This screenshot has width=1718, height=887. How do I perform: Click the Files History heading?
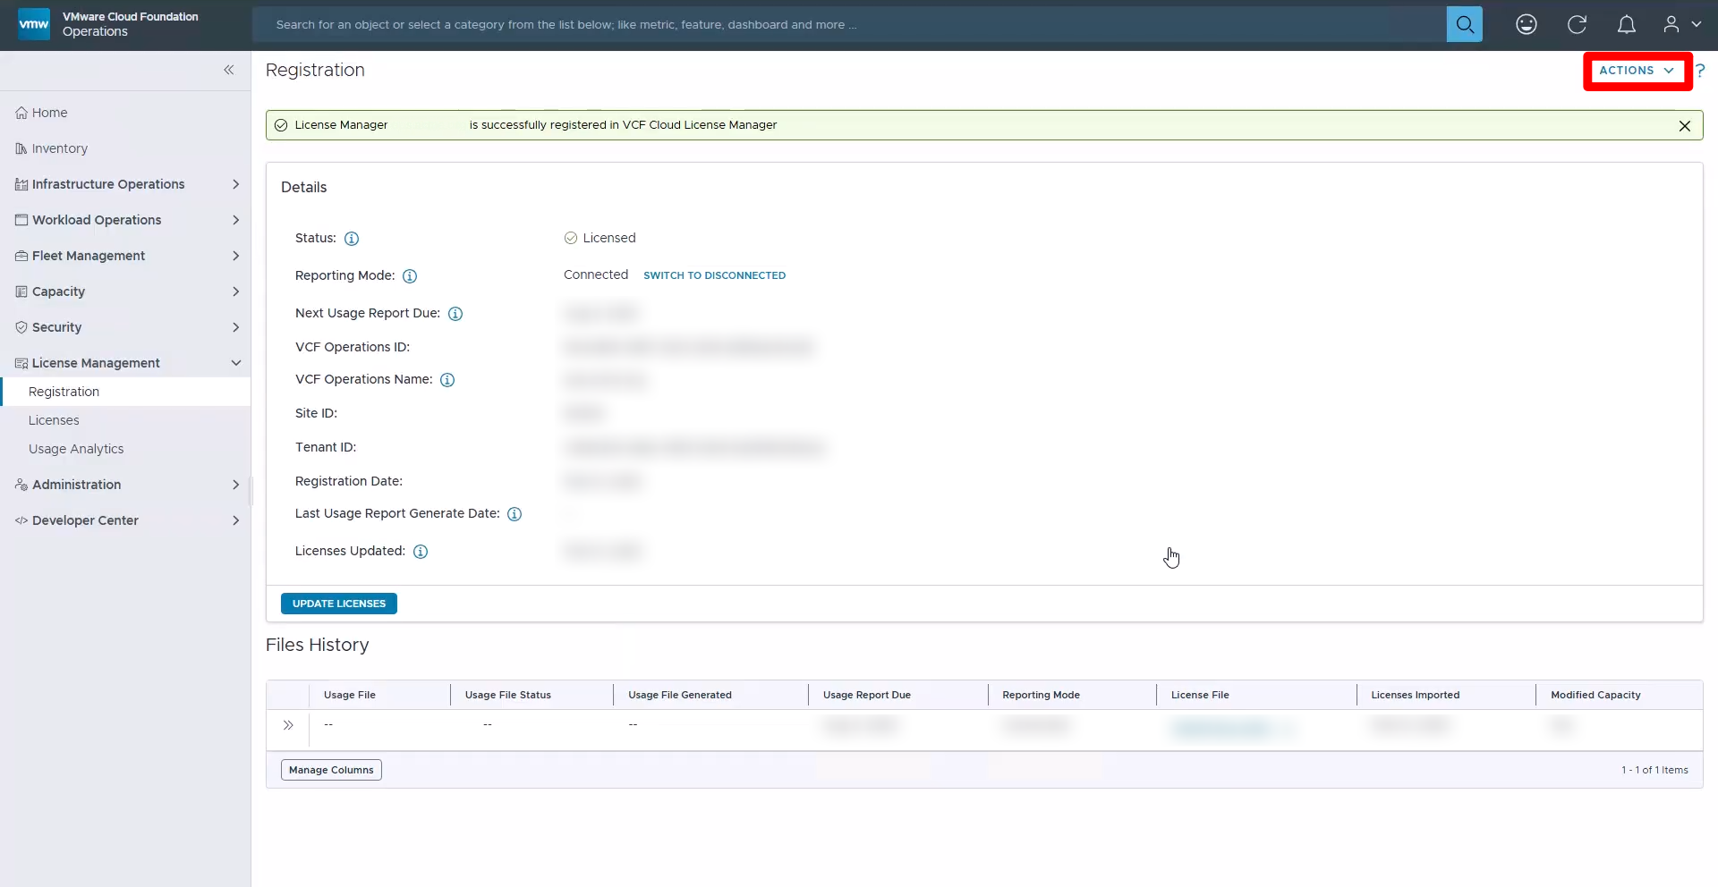click(317, 646)
